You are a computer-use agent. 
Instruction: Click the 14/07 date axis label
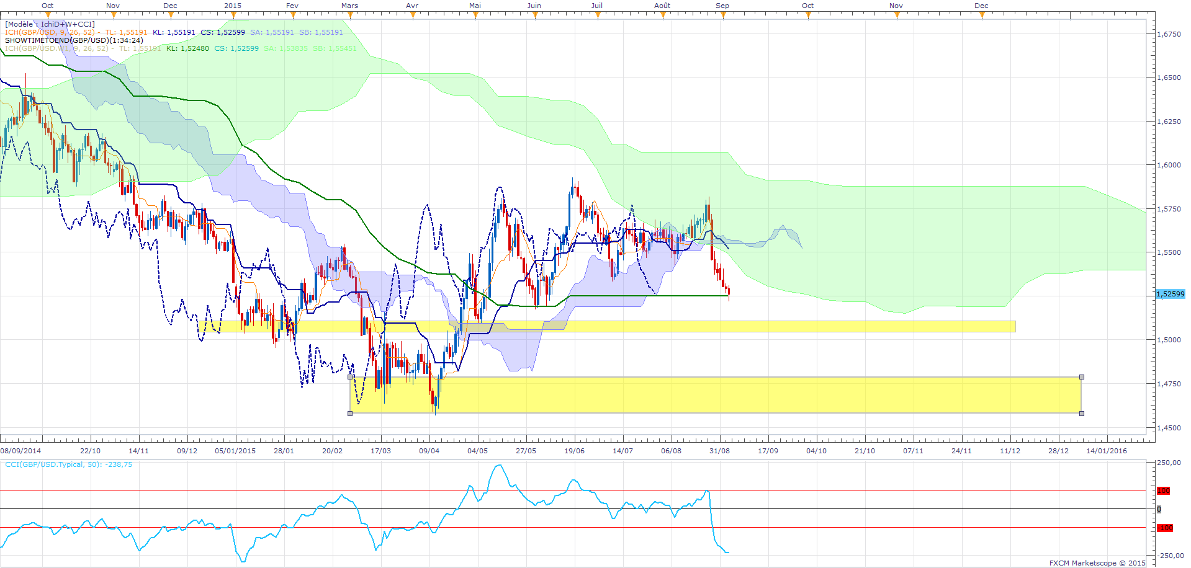[x=623, y=451]
